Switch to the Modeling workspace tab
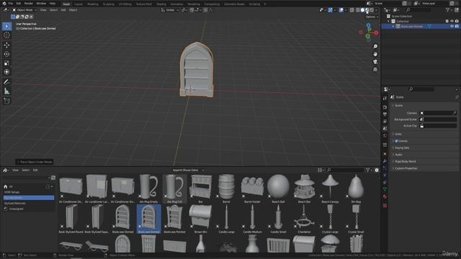 pos(93,4)
